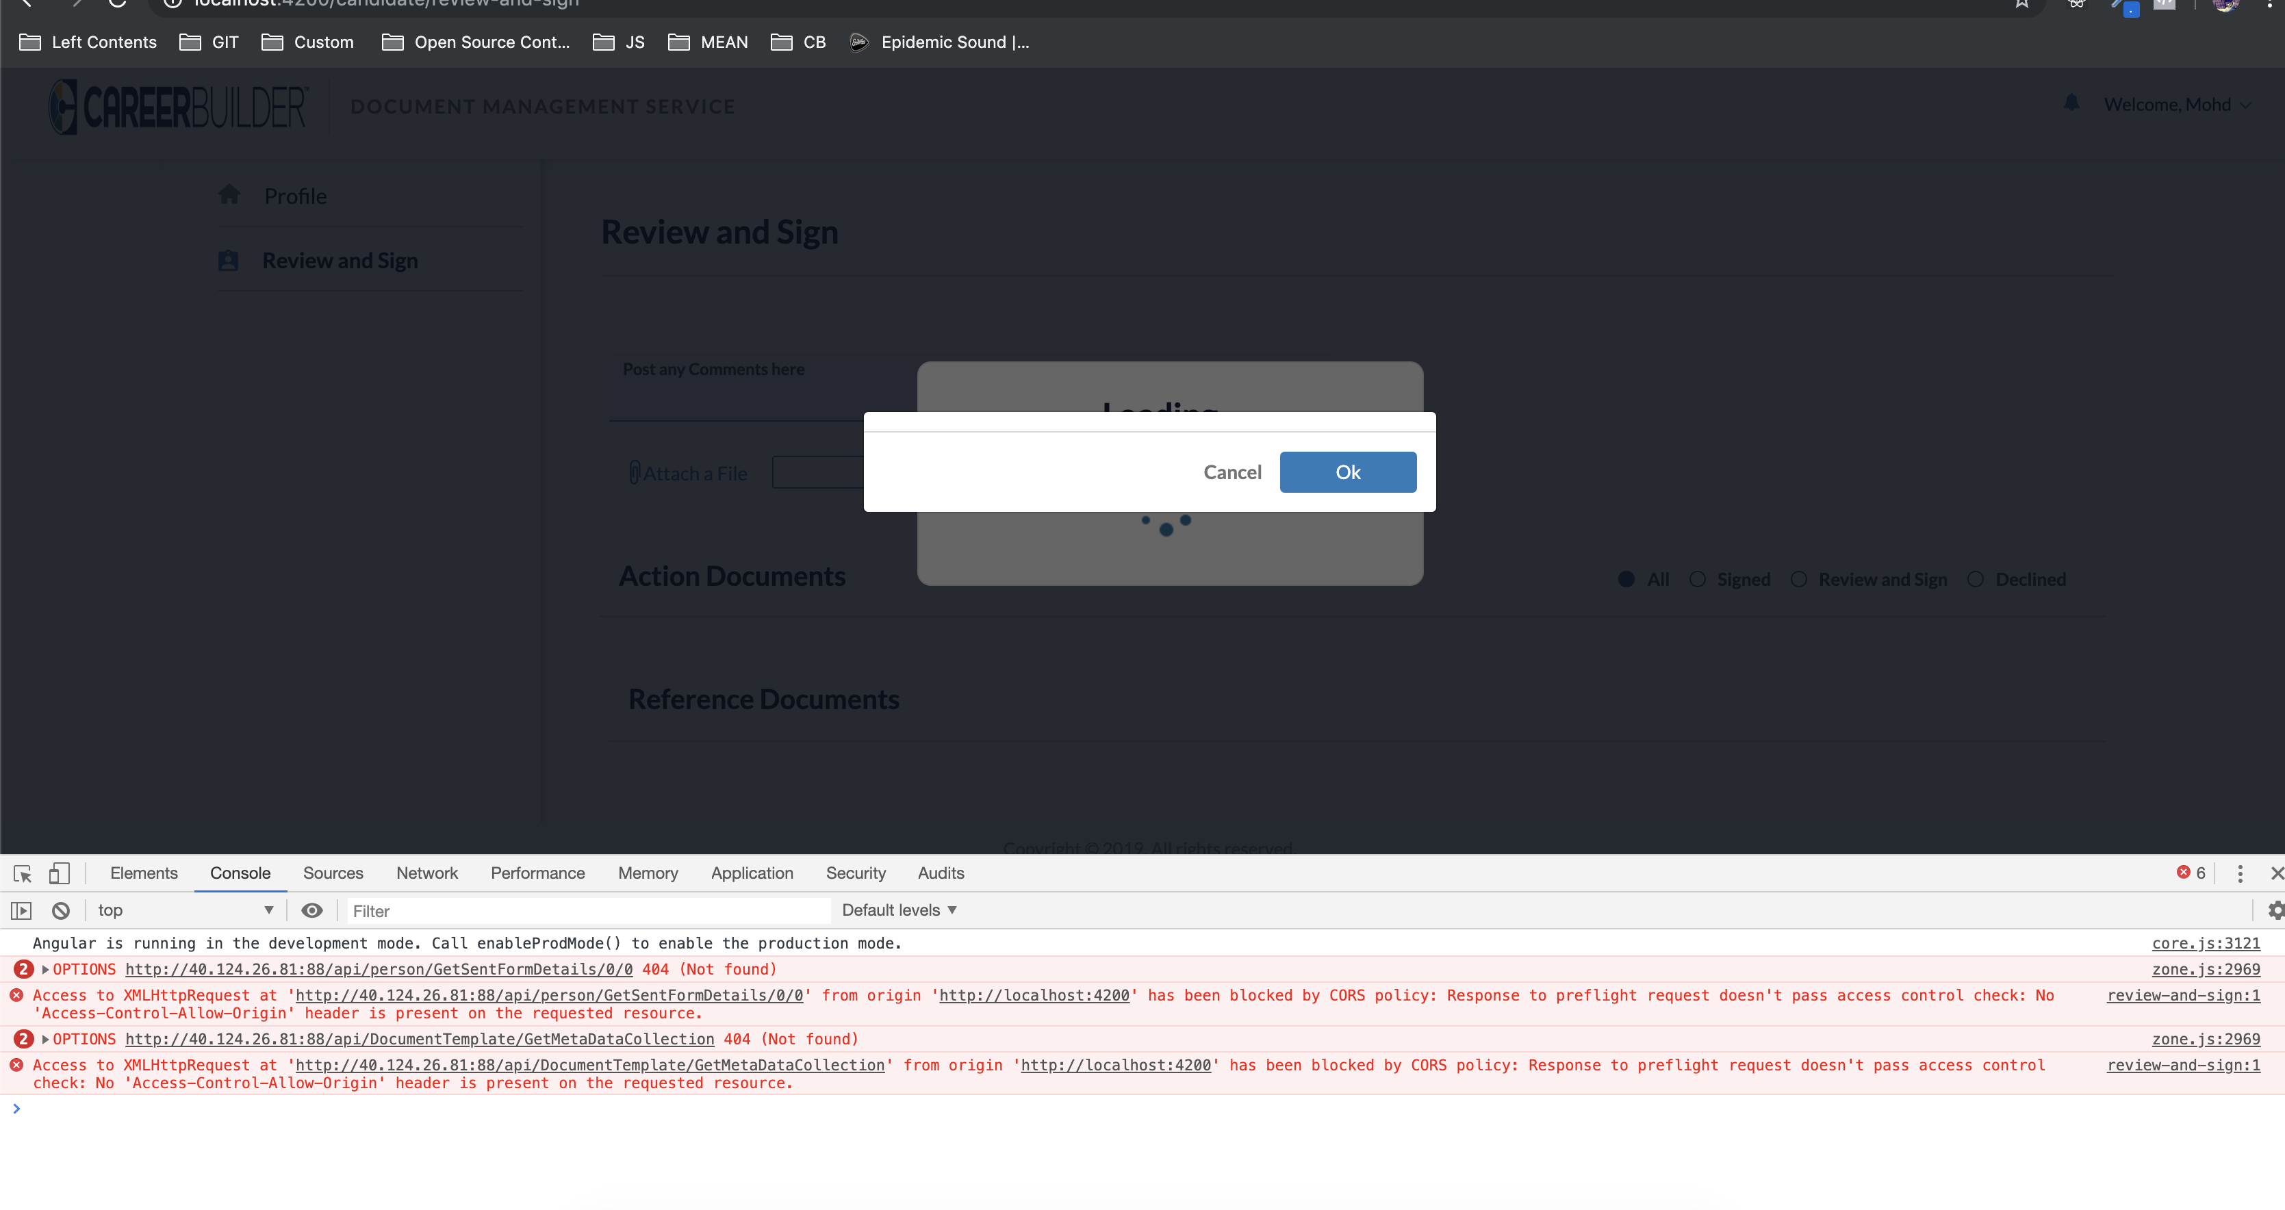2285x1210 pixels.
Task: Select the Signed radio button
Action: click(x=1697, y=579)
